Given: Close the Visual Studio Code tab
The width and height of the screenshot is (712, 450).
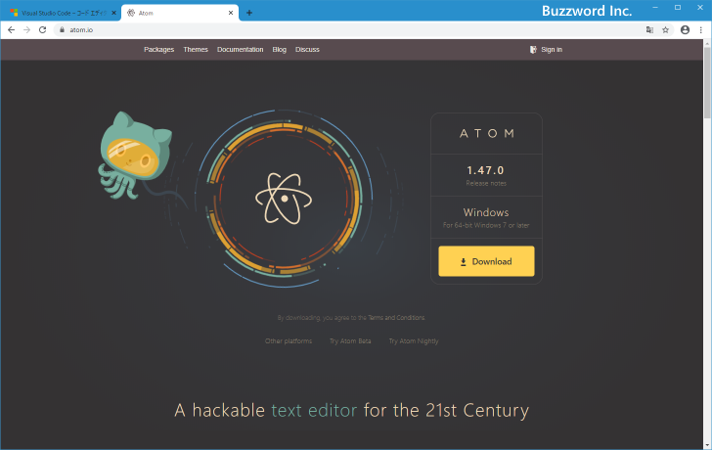Looking at the screenshot, I should [x=114, y=13].
